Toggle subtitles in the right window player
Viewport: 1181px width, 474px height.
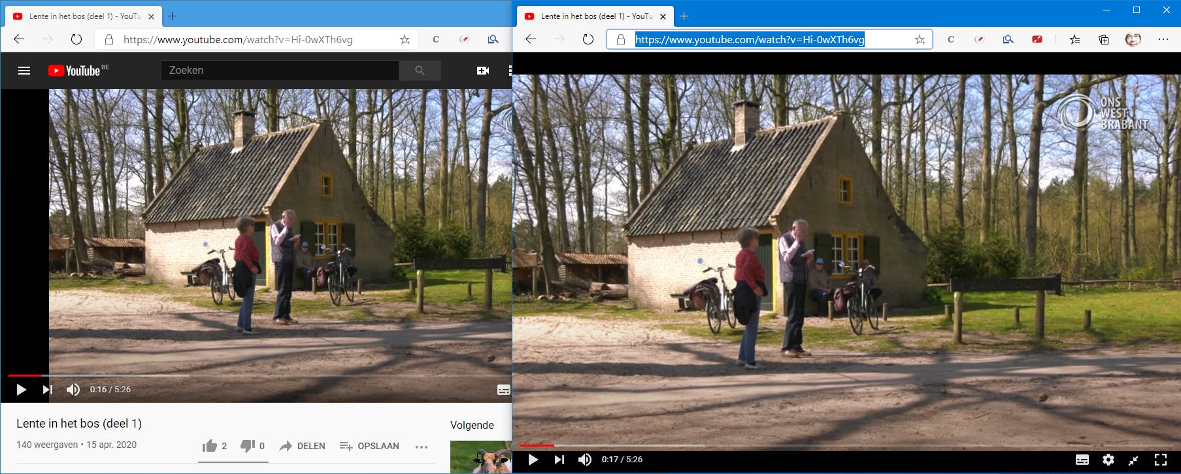tap(1082, 460)
